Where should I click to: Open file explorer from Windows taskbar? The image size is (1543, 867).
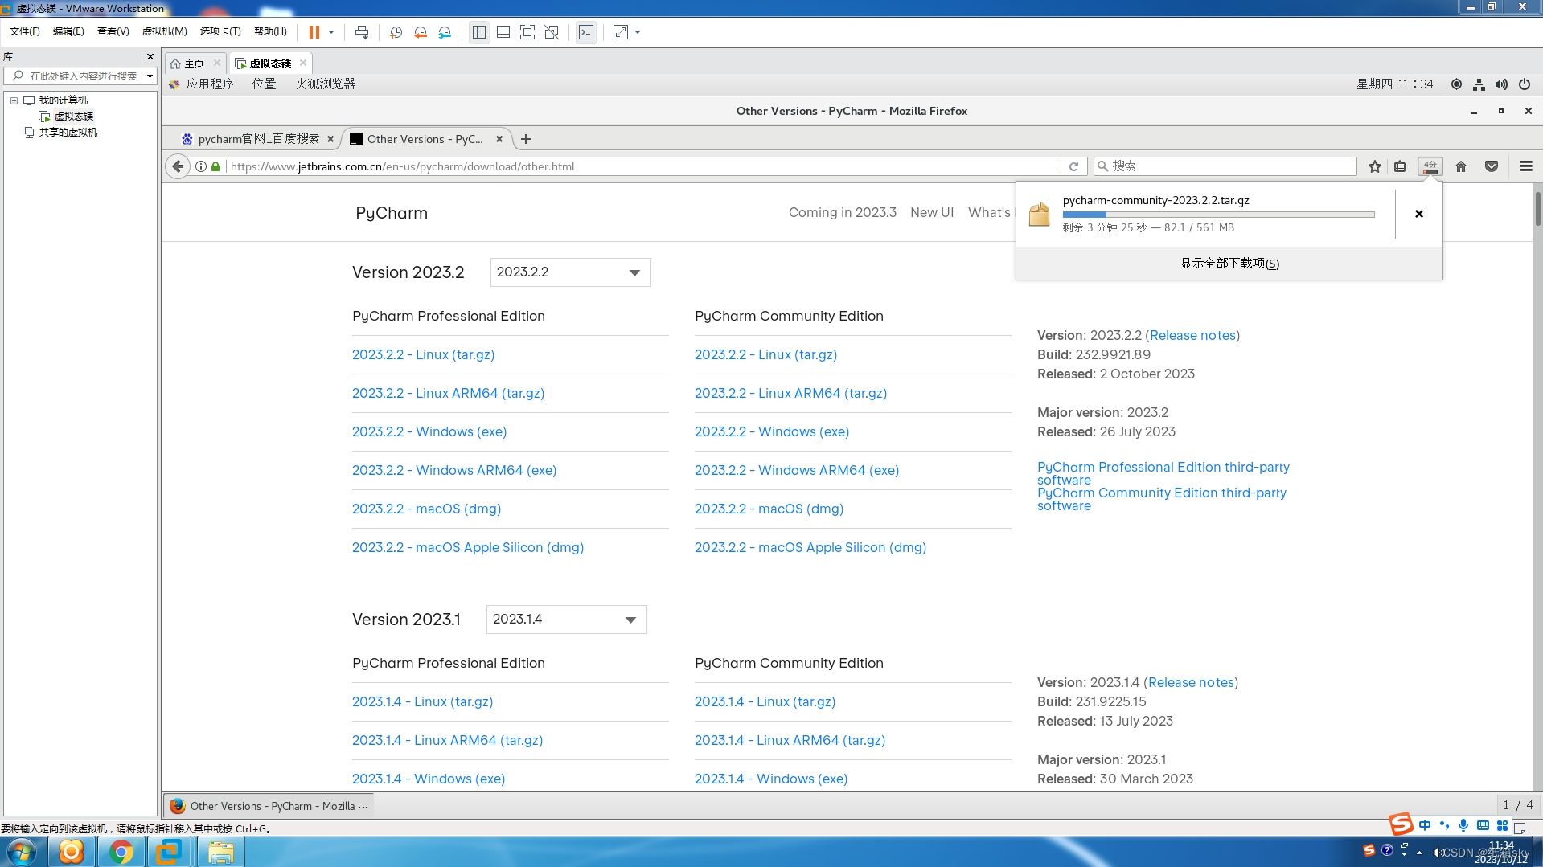click(x=220, y=852)
